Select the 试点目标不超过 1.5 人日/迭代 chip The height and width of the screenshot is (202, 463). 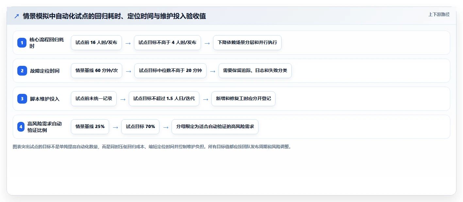[x=164, y=99]
